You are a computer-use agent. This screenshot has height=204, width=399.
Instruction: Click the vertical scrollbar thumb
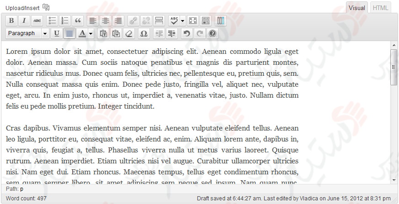coord(394,68)
